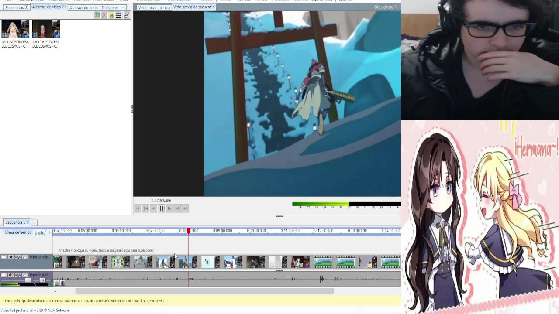Screen dimensions: 559x314
Task: Go to next clip edge in preview
Action: [x=177, y=208]
